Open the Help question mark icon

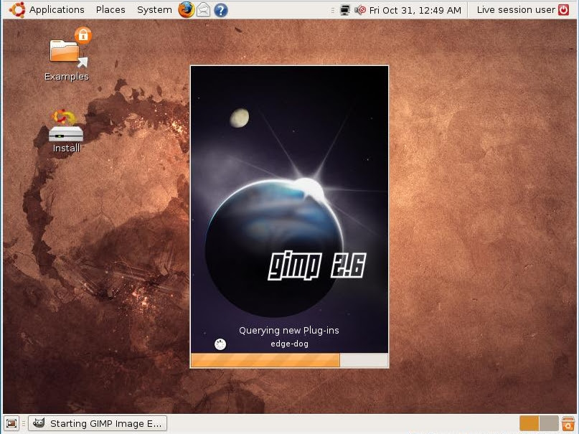[221, 10]
